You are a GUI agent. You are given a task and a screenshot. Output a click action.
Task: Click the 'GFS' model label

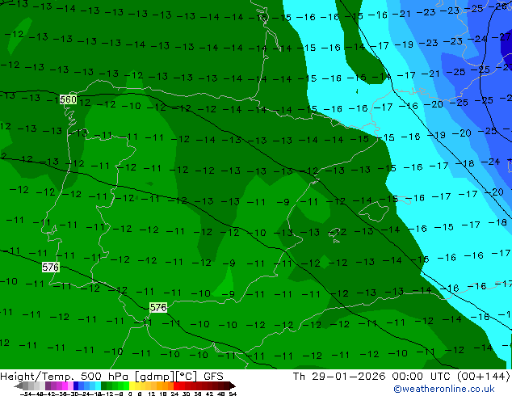click(x=213, y=377)
